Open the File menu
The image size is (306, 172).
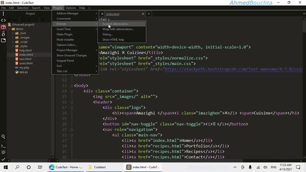coord(3,8)
